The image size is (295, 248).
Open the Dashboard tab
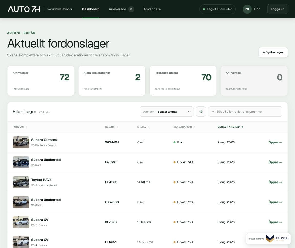[x=91, y=9]
